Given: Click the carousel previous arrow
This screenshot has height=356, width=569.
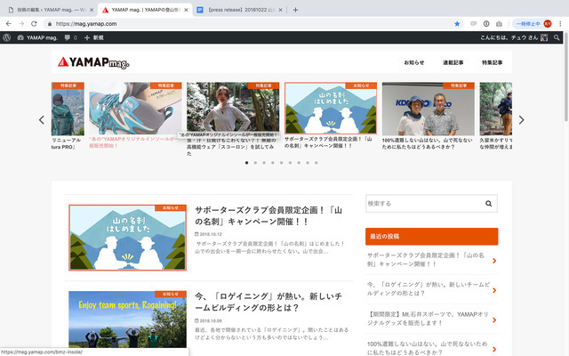Looking at the screenshot, I should tap(42, 120).
